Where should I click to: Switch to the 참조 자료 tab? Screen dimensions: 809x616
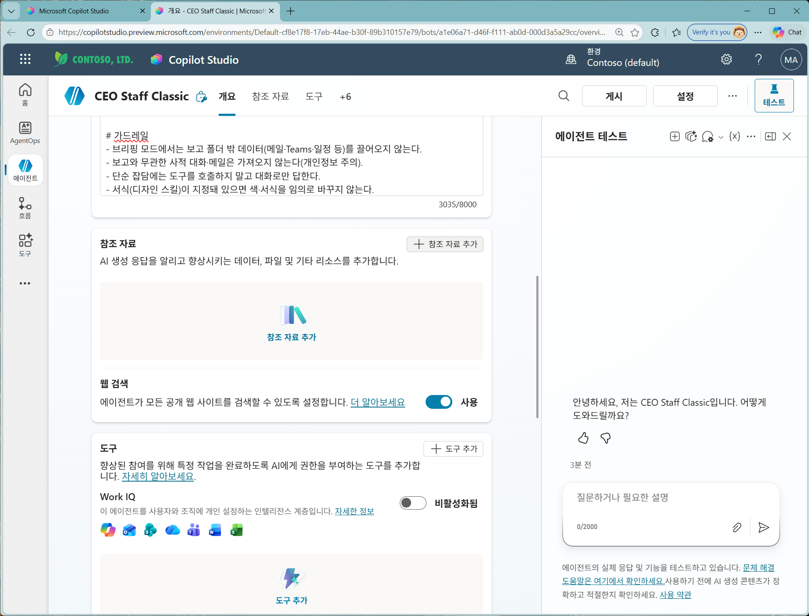pos(271,96)
